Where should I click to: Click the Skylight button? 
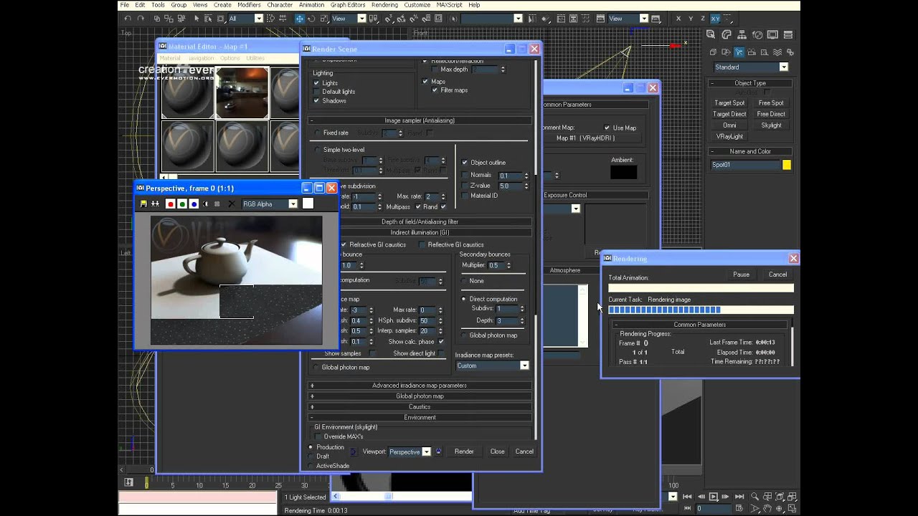[771, 125]
